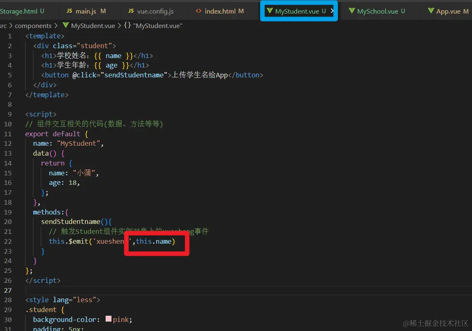Click the closing </script> tag

tap(43, 280)
